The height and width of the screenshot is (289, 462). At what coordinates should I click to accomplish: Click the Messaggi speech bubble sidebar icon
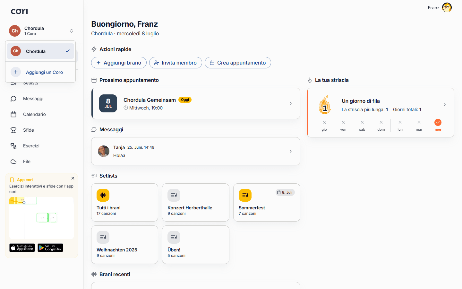pos(13,99)
